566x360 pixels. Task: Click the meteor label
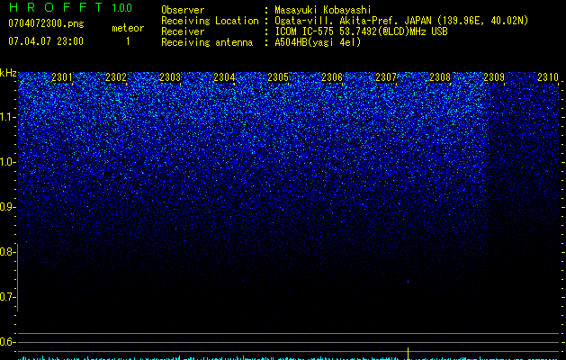click(x=128, y=28)
